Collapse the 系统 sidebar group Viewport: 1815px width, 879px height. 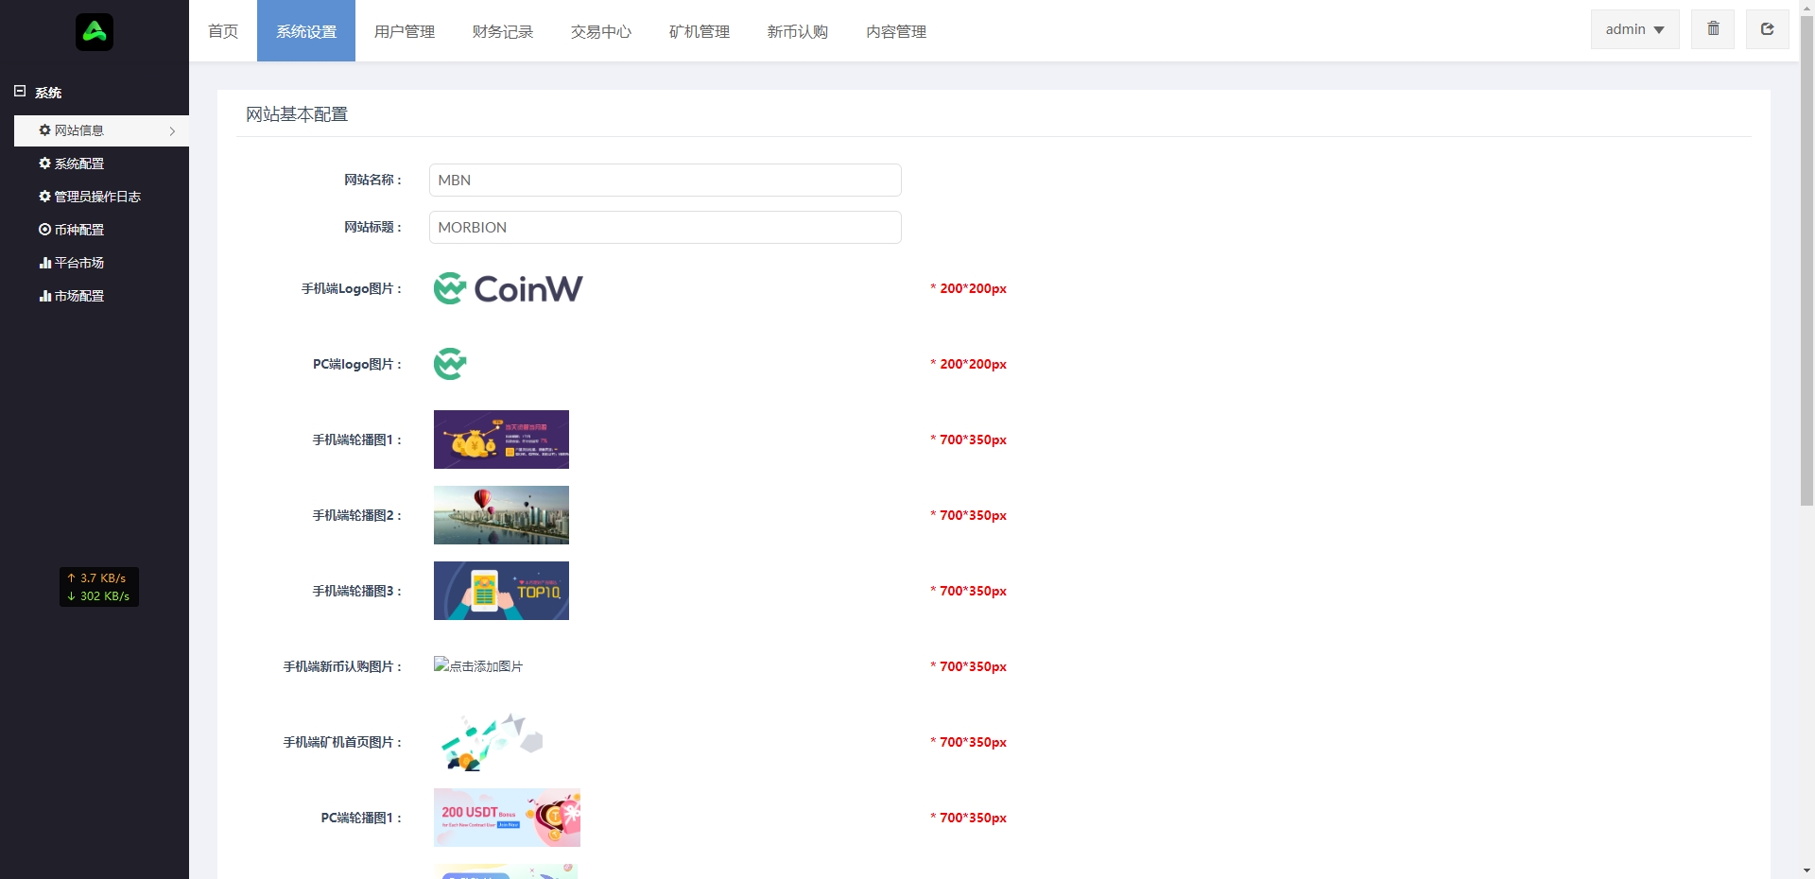[x=20, y=92]
